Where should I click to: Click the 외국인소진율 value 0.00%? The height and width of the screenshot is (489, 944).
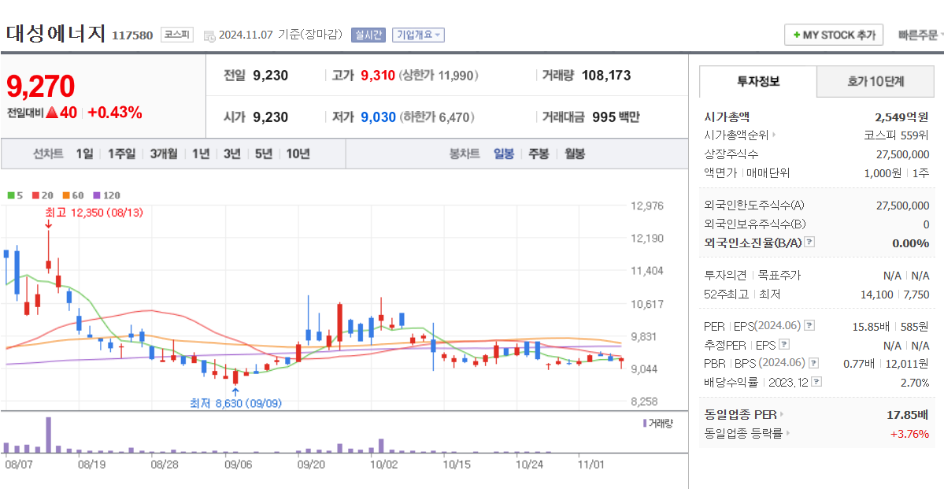(x=910, y=243)
